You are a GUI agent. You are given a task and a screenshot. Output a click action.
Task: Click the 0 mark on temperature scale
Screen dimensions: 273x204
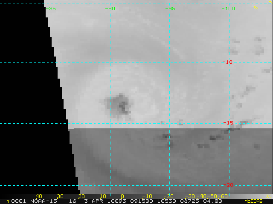122,196
